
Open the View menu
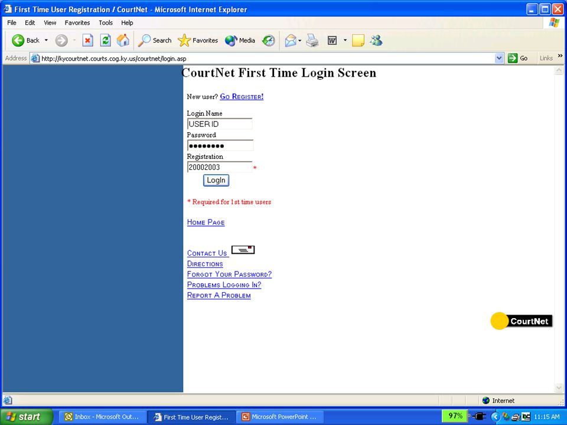point(50,23)
